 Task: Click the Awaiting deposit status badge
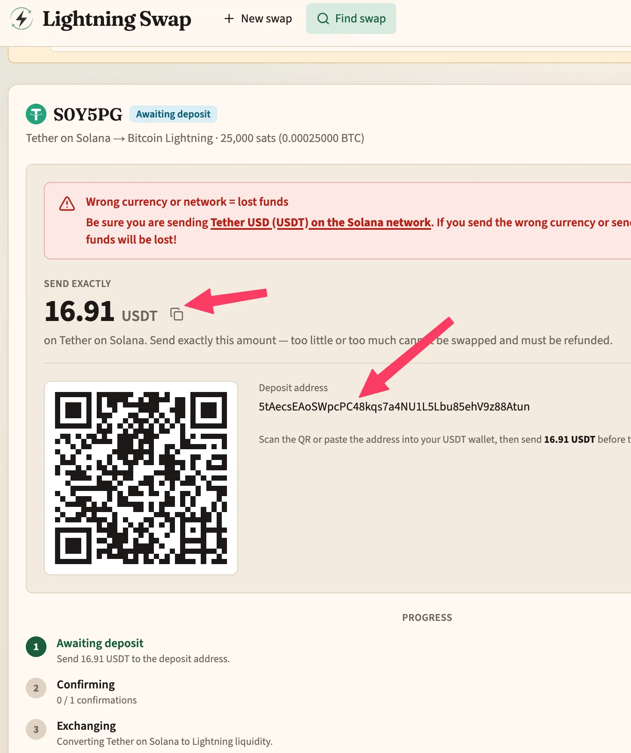pyautogui.click(x=173, y=114)
